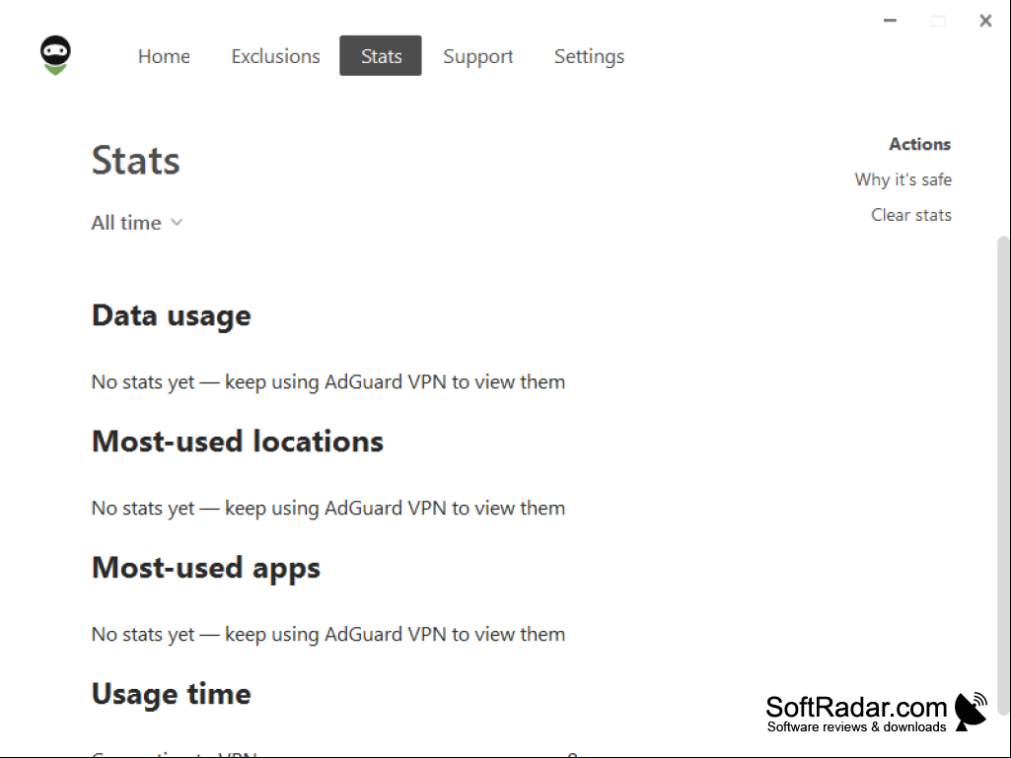Go to the Support tab

point(477,56)
